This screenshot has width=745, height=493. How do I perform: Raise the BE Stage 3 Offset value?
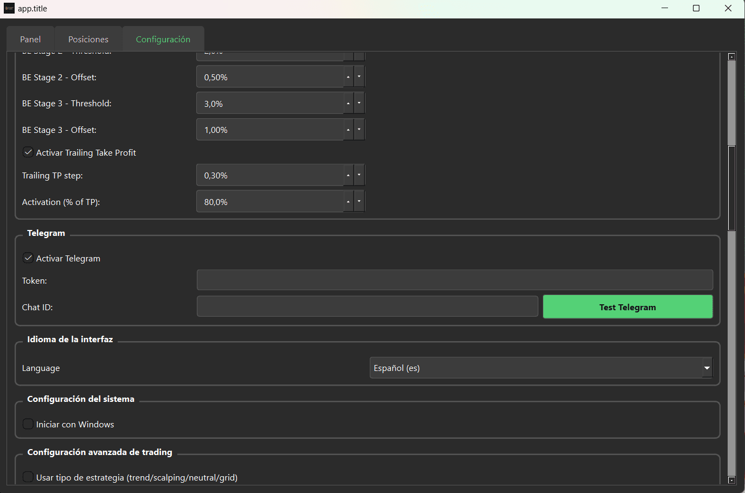(x=348, y=130)
